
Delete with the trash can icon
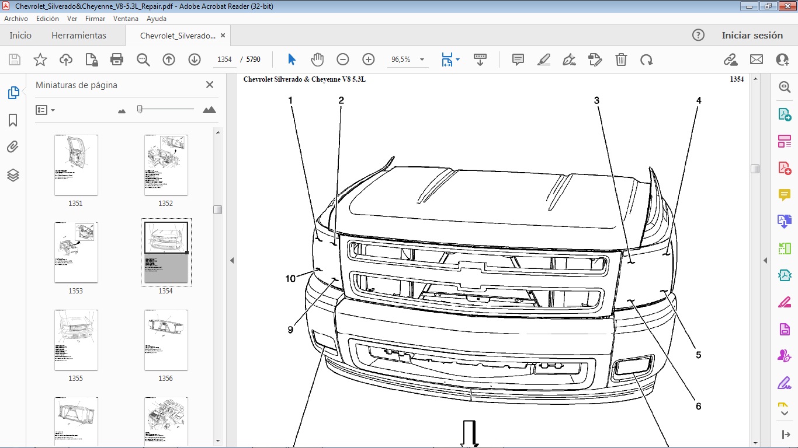(621, 60)
